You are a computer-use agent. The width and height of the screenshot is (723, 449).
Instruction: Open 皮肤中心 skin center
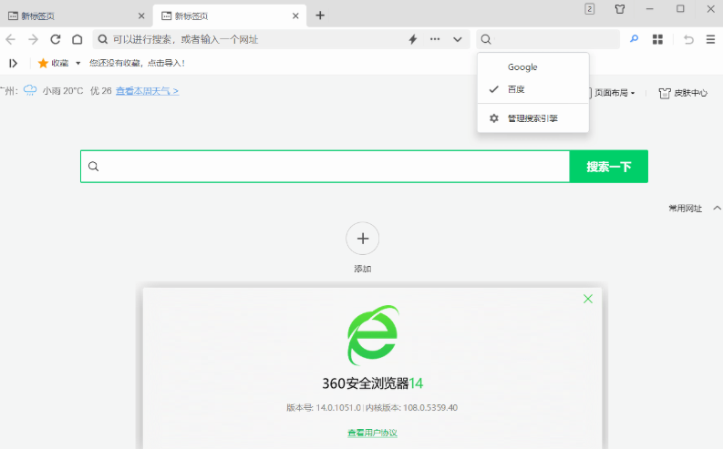[684, 93]
